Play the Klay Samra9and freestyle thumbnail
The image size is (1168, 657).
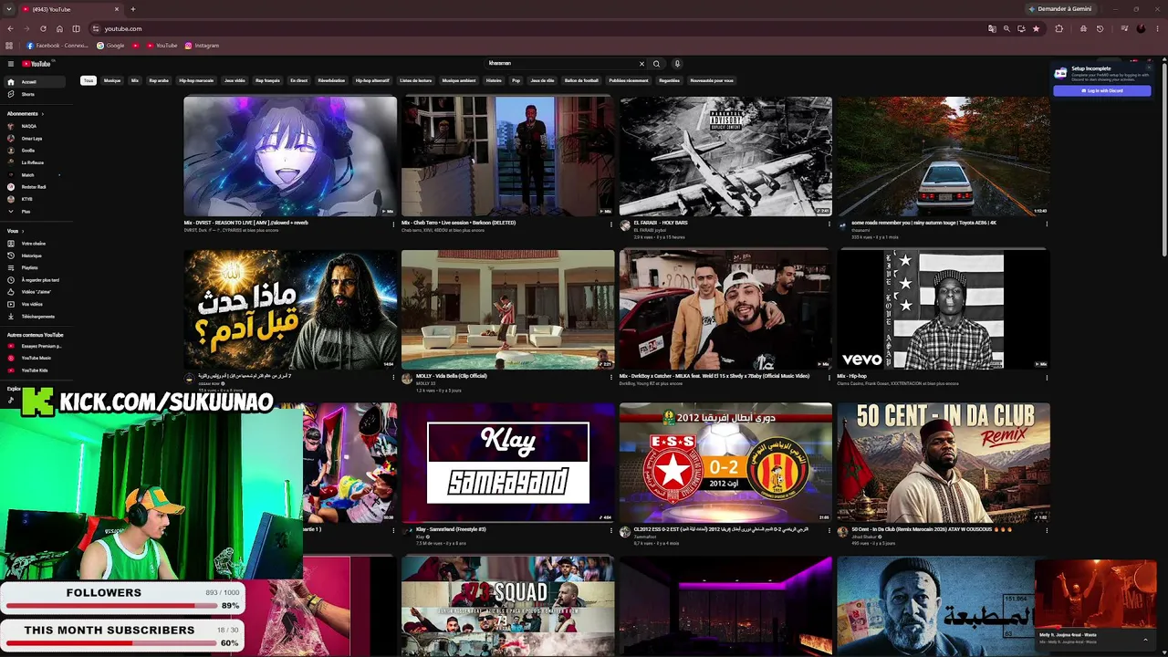tap(507, 463)
